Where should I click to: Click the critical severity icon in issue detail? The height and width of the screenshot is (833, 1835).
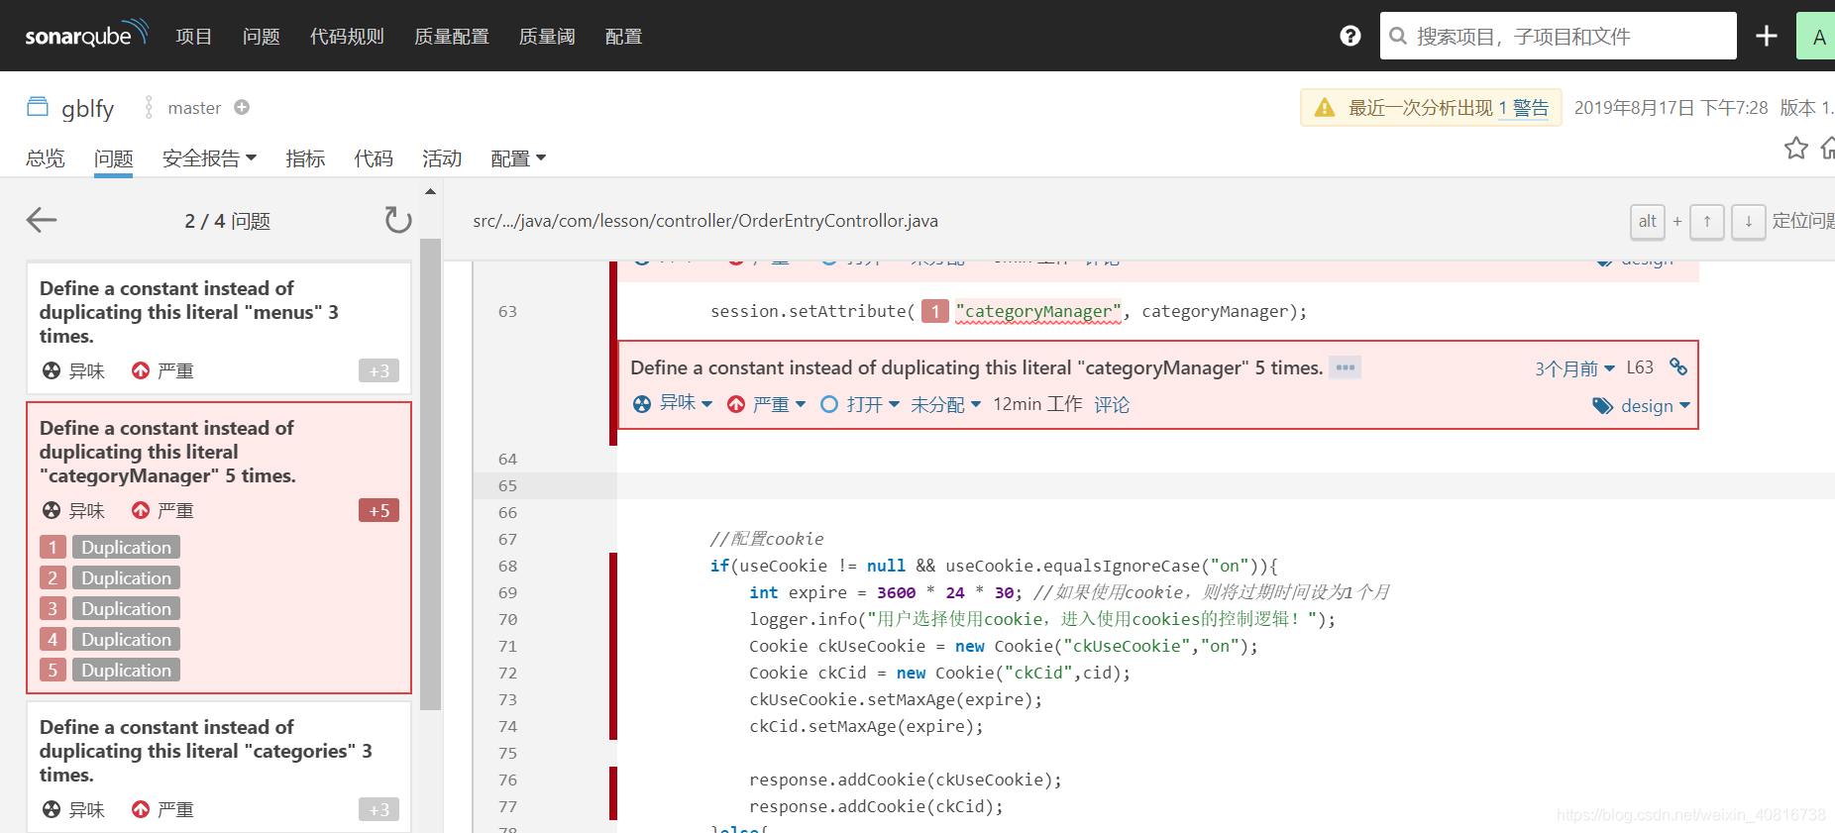tap(735, 404)
